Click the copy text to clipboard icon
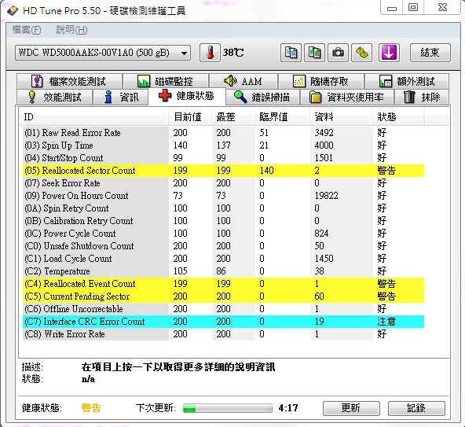Image resolution: width=465 pixels, height=427 pixels. pyautogui.click(x=291, y=53)
